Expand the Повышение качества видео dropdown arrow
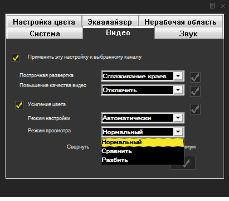 (178, 90)
